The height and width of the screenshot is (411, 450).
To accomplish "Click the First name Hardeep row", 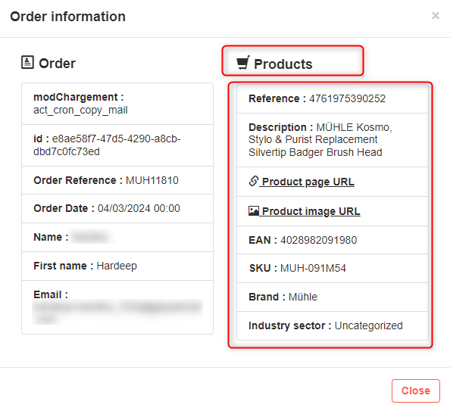I will pyautogui.click(x=117, y=266).
